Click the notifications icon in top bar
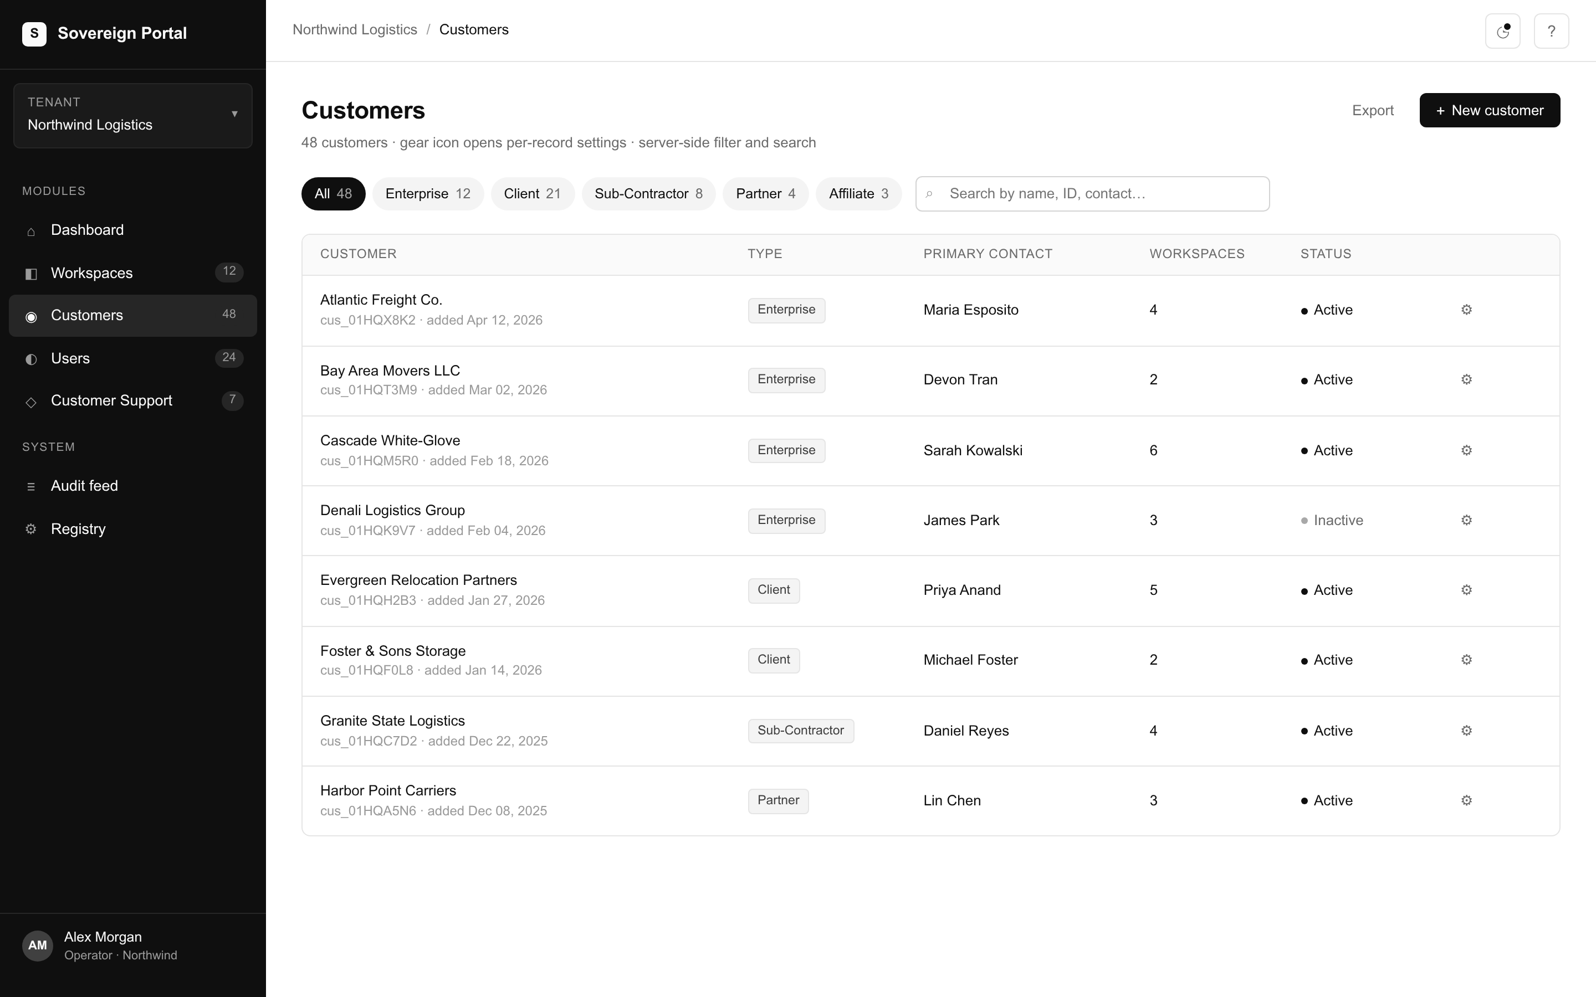Screen dimensions: 1596x997 tap(1502, 31)
